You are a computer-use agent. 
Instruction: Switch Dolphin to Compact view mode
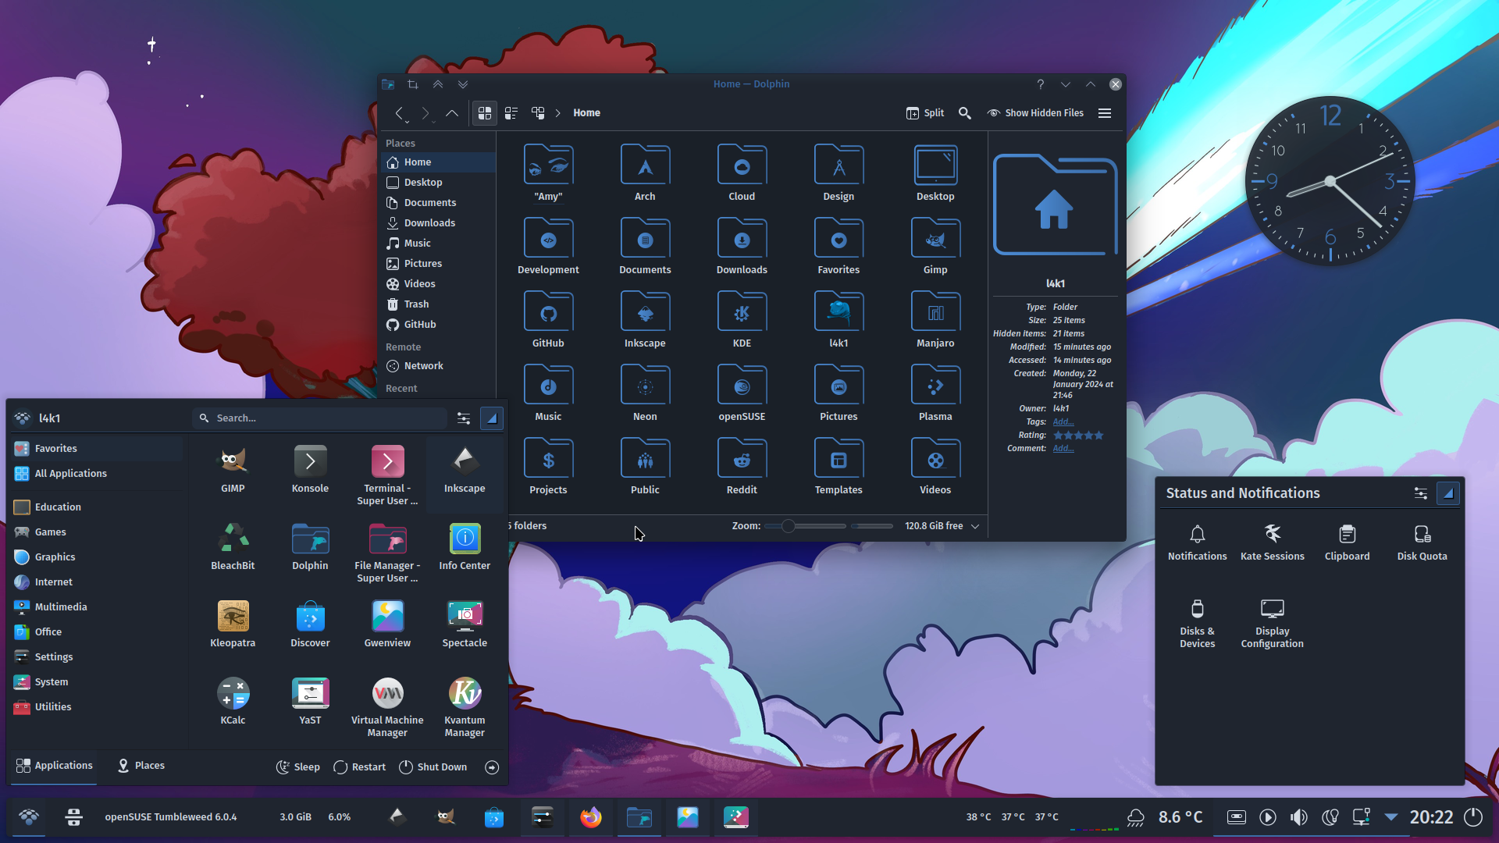pyautogui.click(x=511, y=113)
